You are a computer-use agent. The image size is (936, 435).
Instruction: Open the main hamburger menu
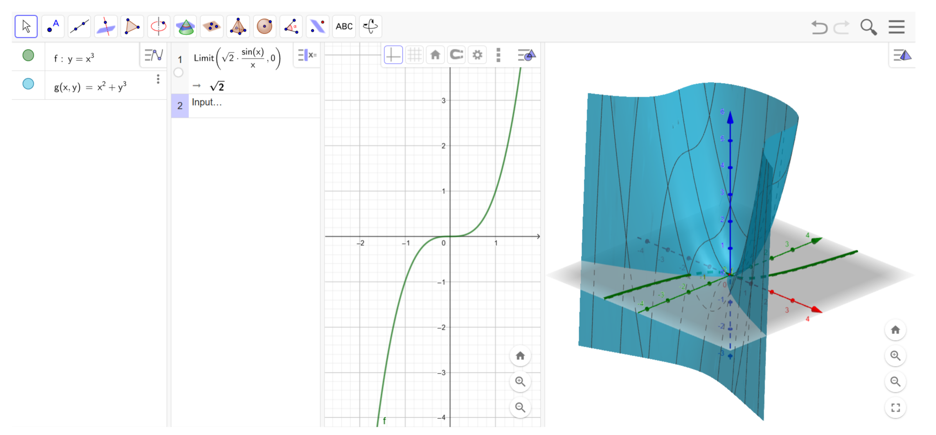point(896,27)
